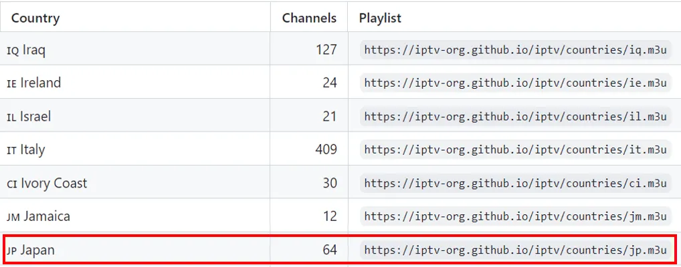This screenshot has height=267, width=681.
Task: Click the ie.m3u playlist URL
Action: point(516,83)
